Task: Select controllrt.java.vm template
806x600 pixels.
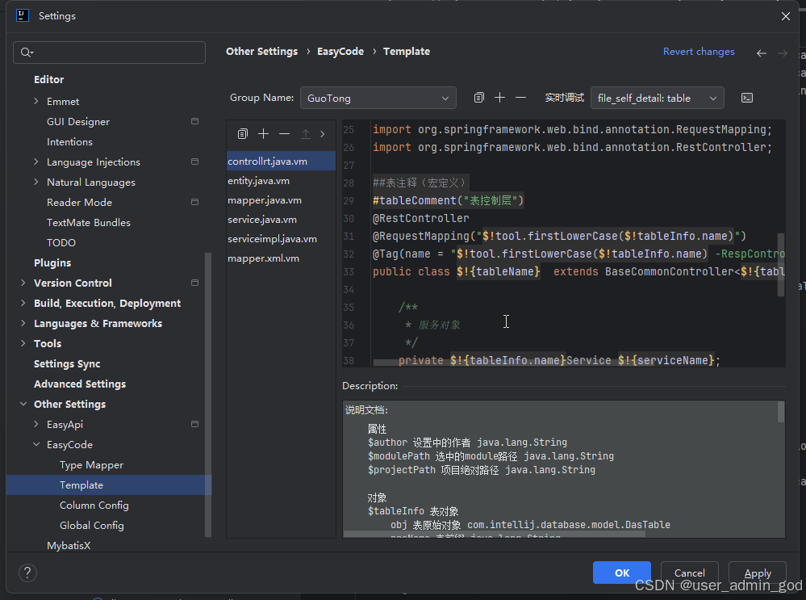Action: coord(281,161)
